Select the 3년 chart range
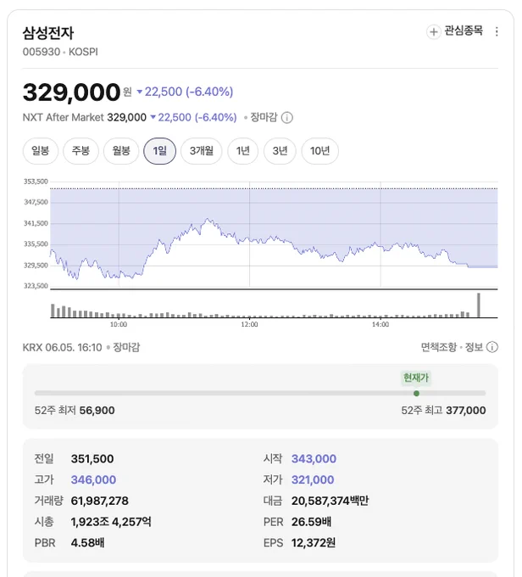Image resolution: width=522 pixels, height=577 pixels. pos(280,151)
